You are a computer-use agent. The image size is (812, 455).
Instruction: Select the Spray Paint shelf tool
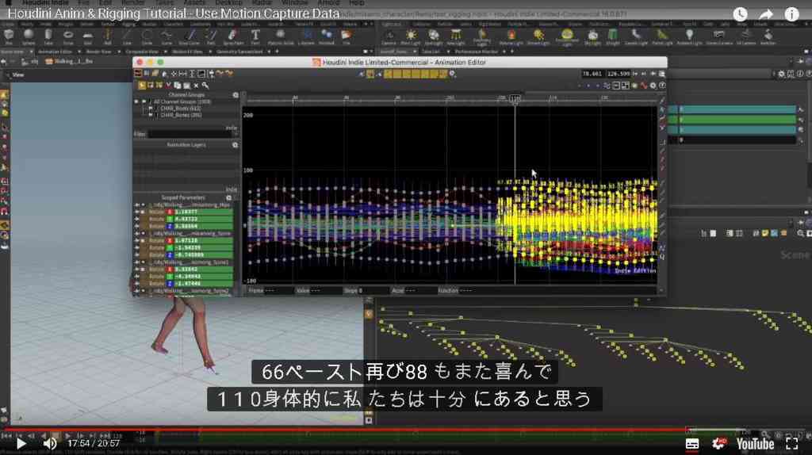[232, 36]
